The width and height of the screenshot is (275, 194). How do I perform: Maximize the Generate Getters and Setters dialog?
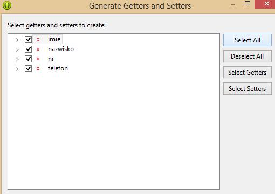pos(247,3)
